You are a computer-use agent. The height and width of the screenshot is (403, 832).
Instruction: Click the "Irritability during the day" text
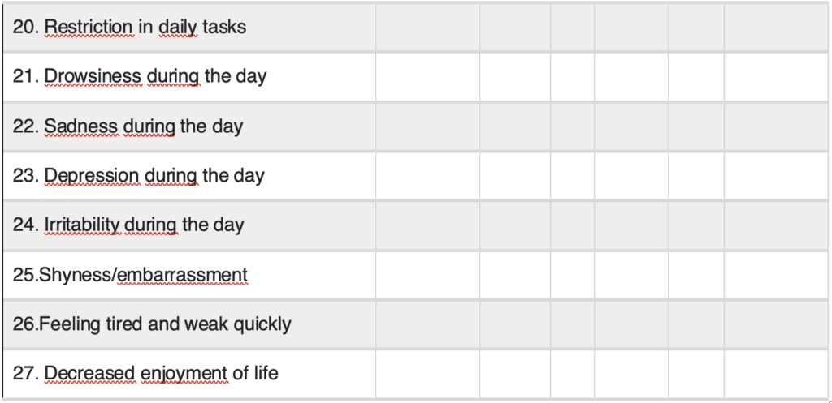(x=128, y=225)
